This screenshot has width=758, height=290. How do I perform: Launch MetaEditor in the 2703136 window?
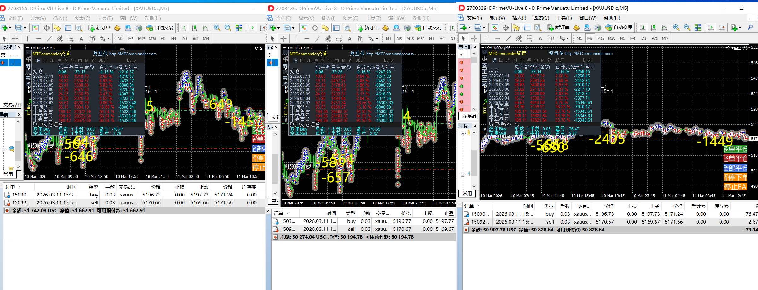pos(386,28)
